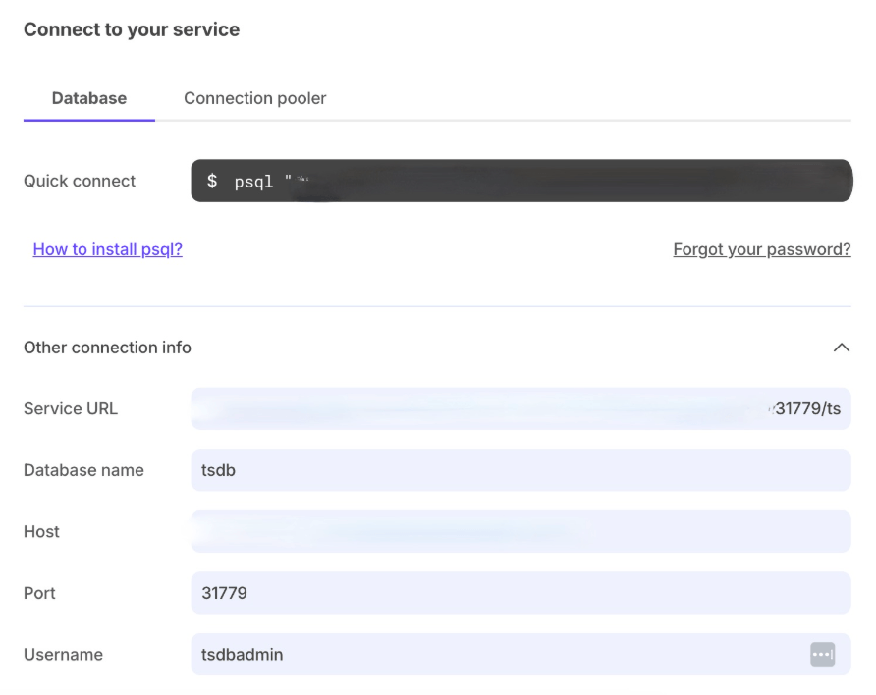This screenshot has width=876, height=695.
Task: Click the chevron icon beside Other connection info
Action: (841, 347)
